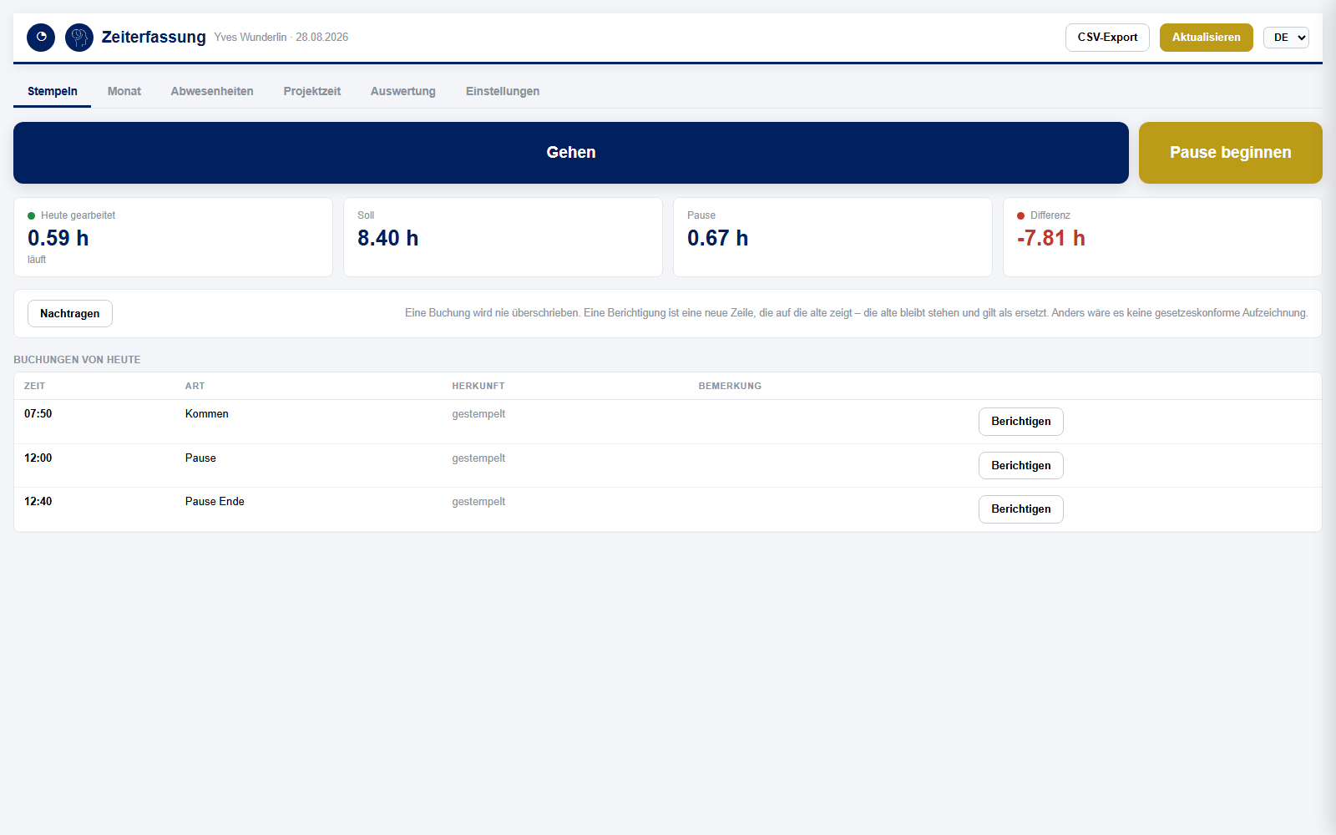Click the HERKUNFT column header
The height and width of the screenshot is (835, 1336).
tap(478, 386)
